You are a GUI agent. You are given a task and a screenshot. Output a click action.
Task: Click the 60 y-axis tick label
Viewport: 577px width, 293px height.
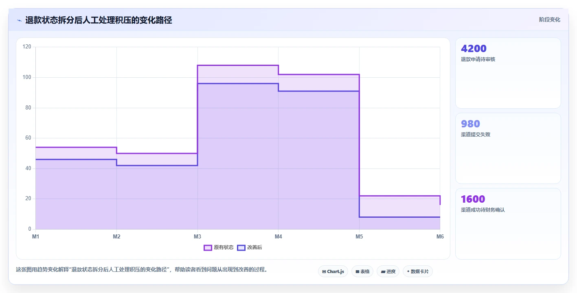28,138
